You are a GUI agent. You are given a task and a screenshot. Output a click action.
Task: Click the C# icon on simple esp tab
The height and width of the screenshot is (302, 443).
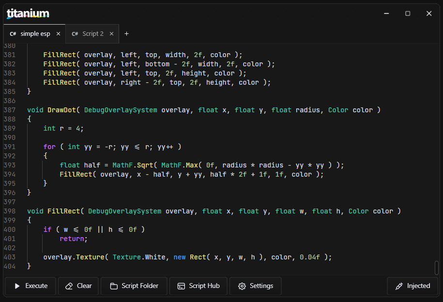pyautogui.click(x=13, y=34)
